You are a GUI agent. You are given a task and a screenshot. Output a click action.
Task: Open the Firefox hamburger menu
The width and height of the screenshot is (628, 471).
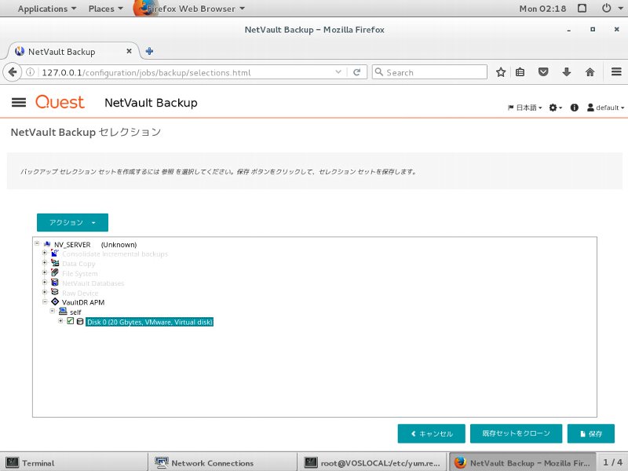[616, 72]
